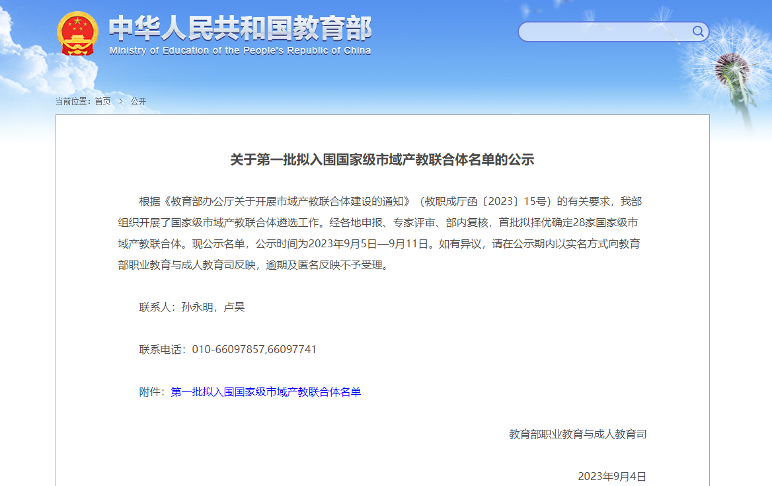Click the date 2023年9月4日

point(612,476)
